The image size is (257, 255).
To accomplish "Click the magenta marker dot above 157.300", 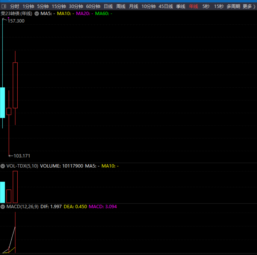I will (8, 18).
